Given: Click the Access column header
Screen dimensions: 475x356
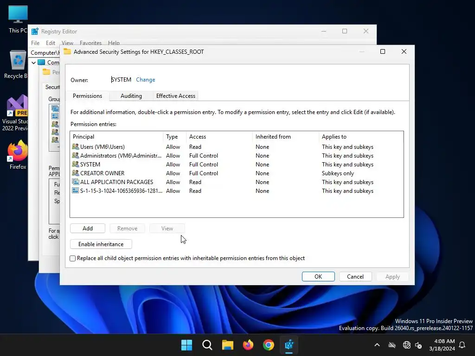Looking at the screenshot, I should tap(219, 137).
